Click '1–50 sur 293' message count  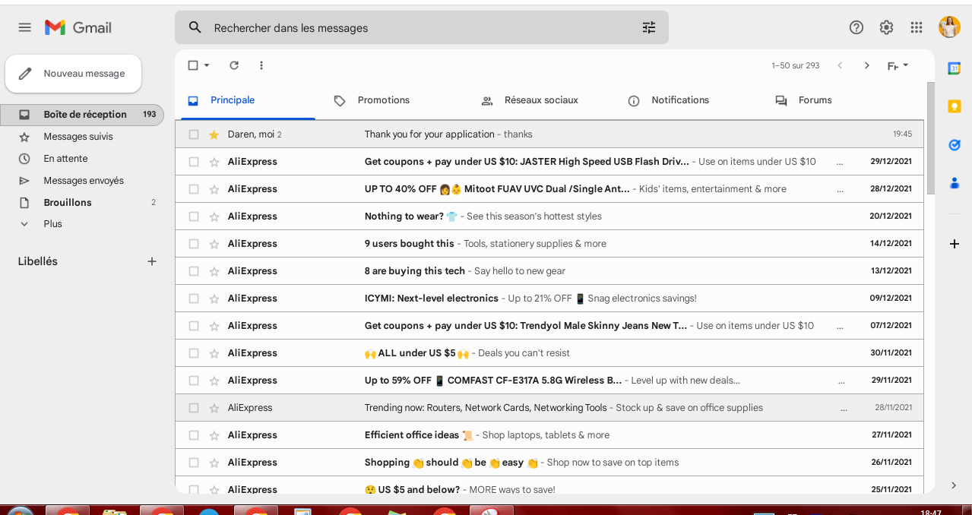[x=795, y=66]
